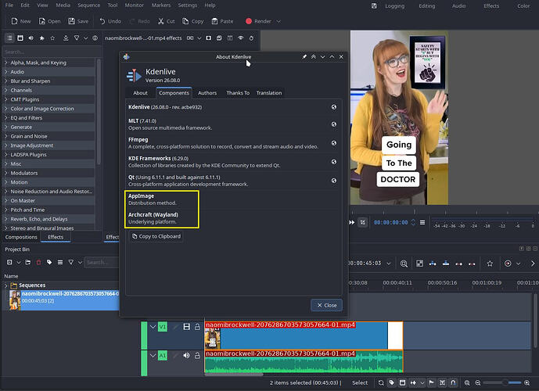Save the project via Save toolbar button

78,21
